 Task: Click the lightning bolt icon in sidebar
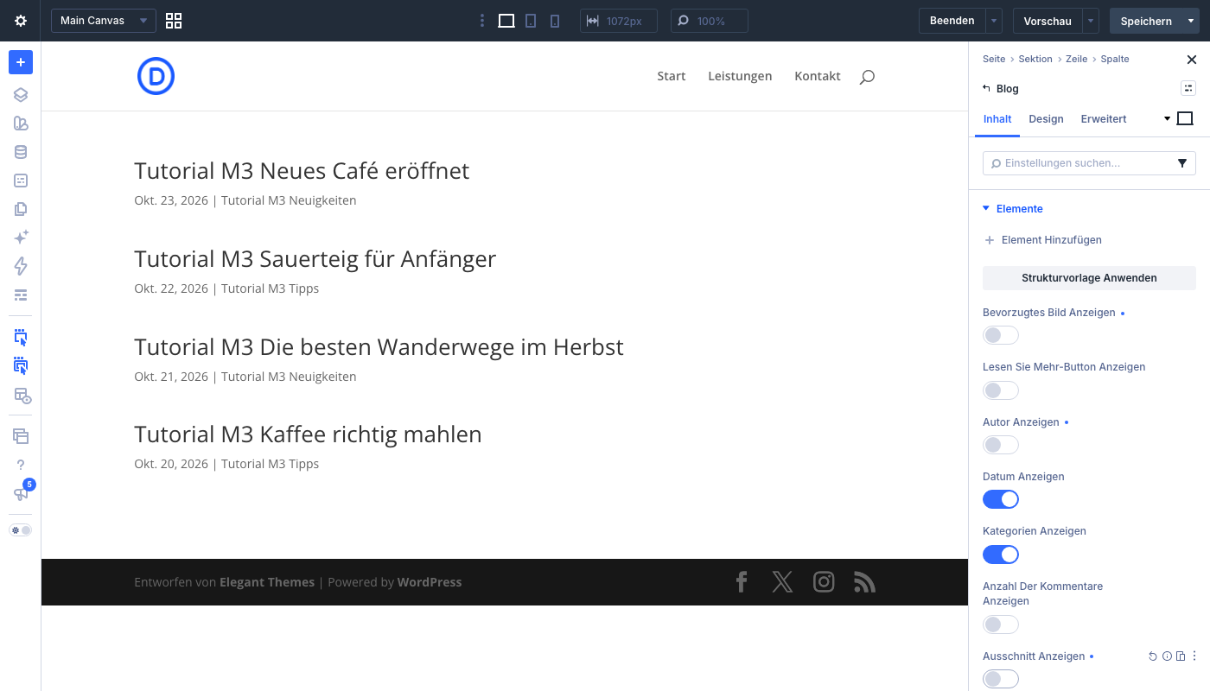tap(21, 266)
